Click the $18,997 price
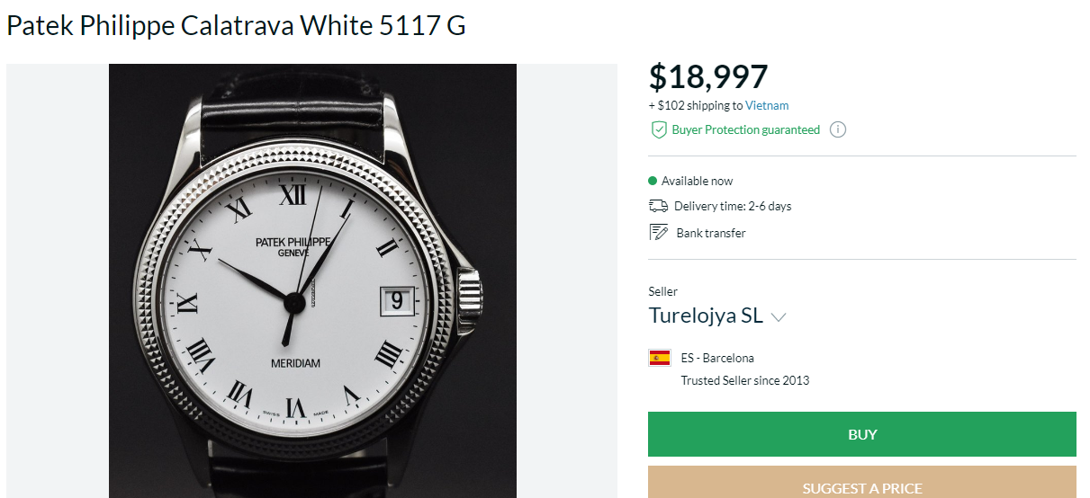 (708, 77)
